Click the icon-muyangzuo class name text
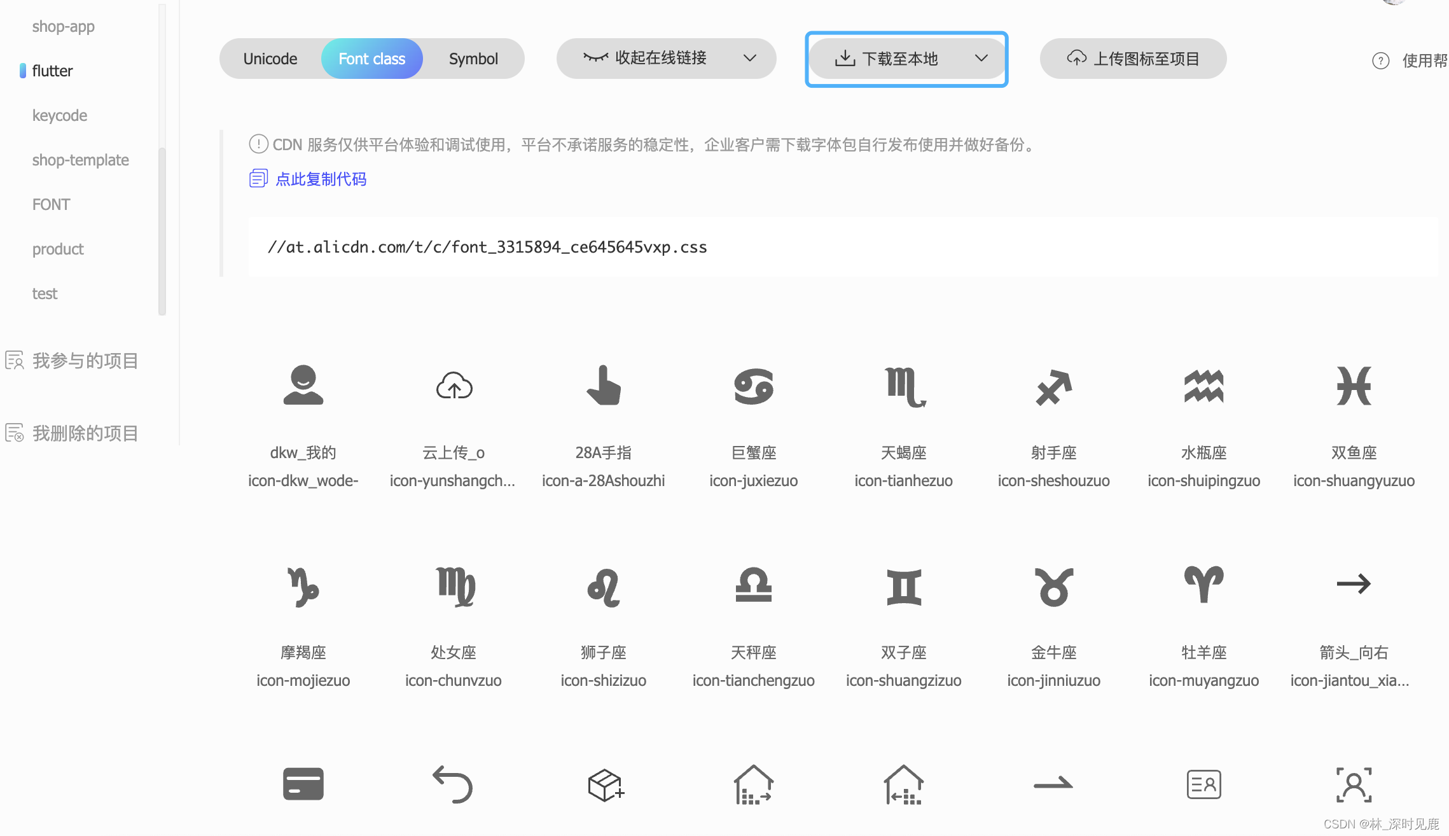 [x=1204, y=680]
